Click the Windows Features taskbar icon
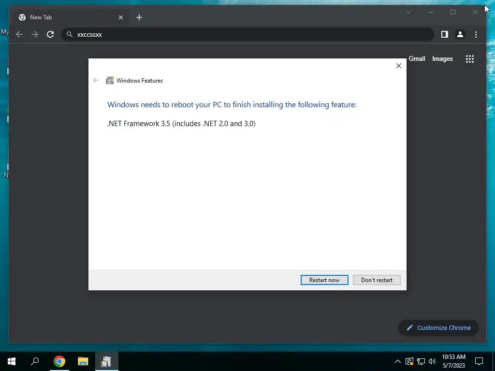Viewport: 495px width, 371px height. coord(106,361)
